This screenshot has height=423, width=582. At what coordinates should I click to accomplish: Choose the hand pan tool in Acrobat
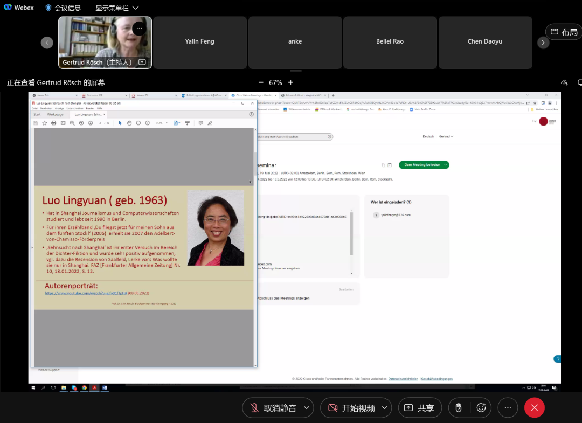point(129,123)
